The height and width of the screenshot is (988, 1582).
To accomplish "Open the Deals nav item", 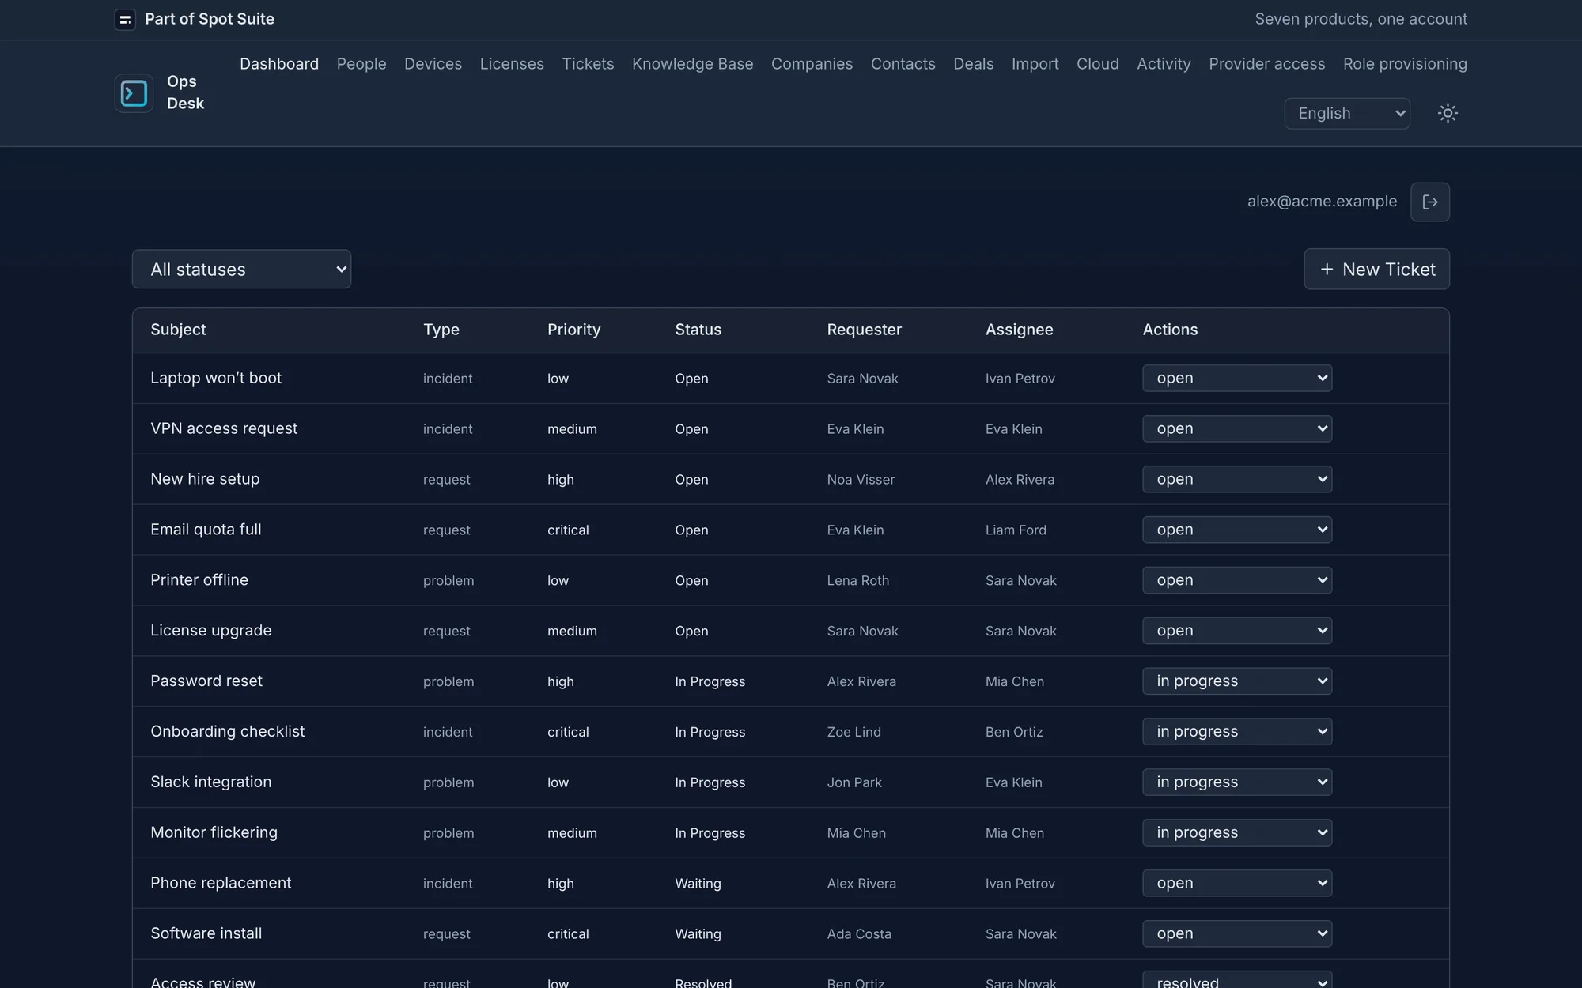I will pos(973,64).
